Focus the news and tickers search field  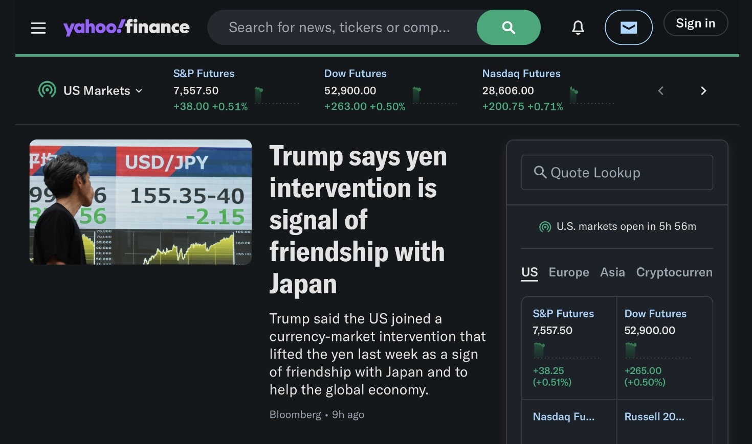coord(342,28)
